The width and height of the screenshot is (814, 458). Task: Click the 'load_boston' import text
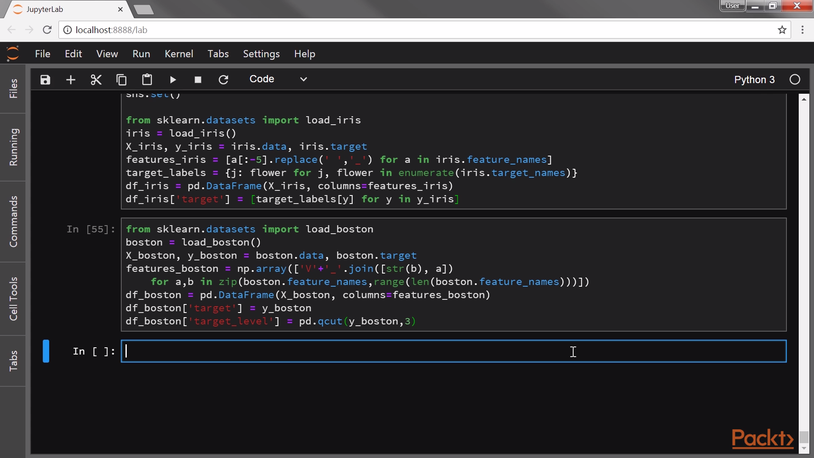340,229
